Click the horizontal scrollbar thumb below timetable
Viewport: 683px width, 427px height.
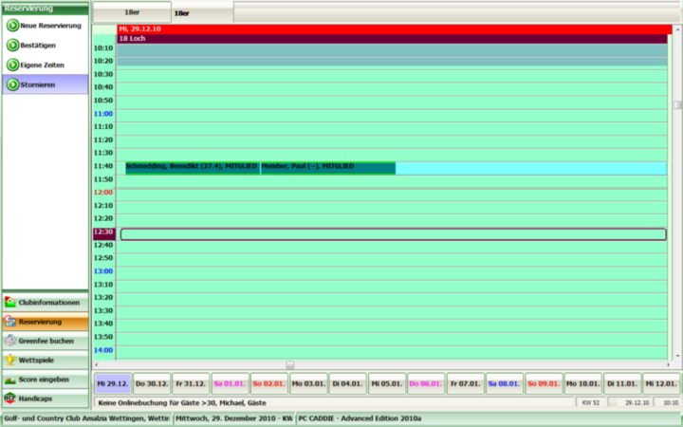pyautogui.click(x=290, y=364)
